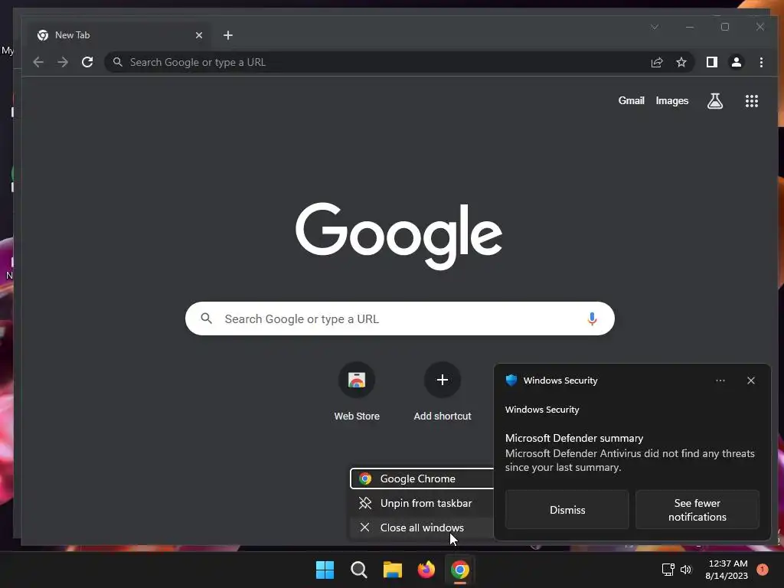Viewport: 784px width, 588px height.
Task: Open the notification count badge
Action: coord(762,569)
